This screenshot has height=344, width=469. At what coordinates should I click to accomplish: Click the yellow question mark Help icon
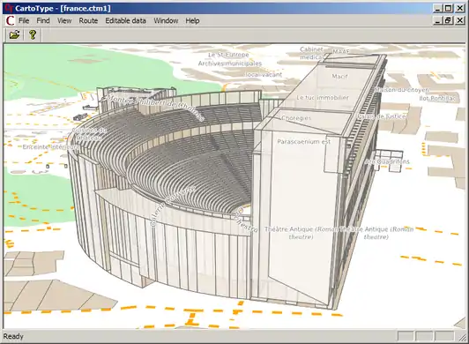[33, 34]
